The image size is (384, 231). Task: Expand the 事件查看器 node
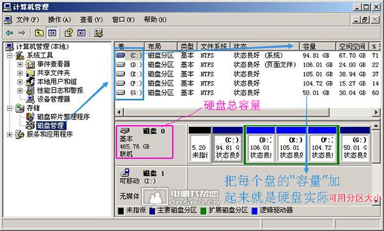[x=20, y=64]
